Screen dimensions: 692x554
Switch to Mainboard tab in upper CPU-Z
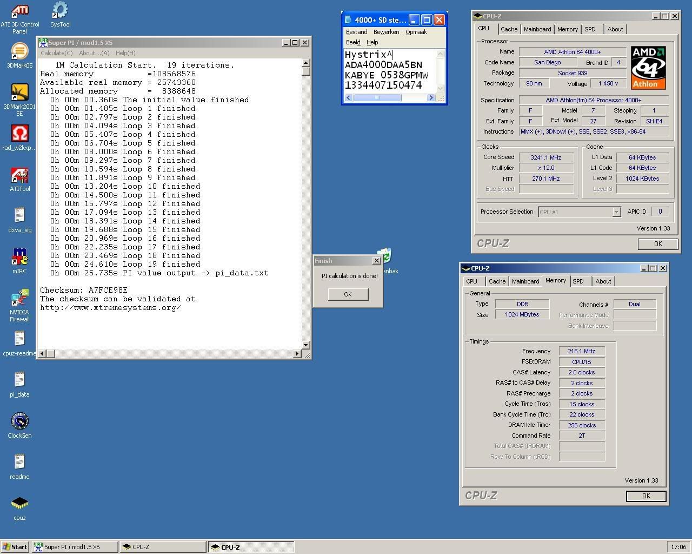pos(537,29)
